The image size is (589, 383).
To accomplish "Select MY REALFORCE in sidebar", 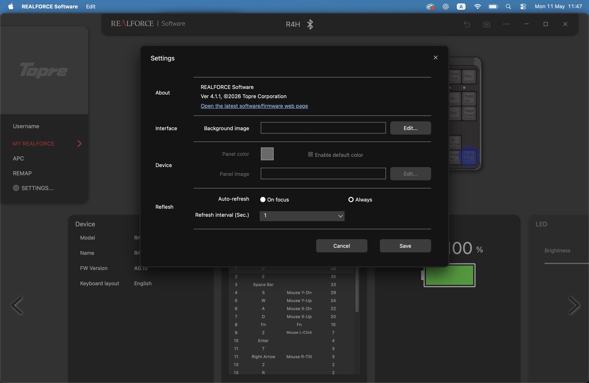I will tap(33, 144).
